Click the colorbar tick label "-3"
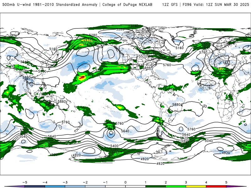 [65, 182]
